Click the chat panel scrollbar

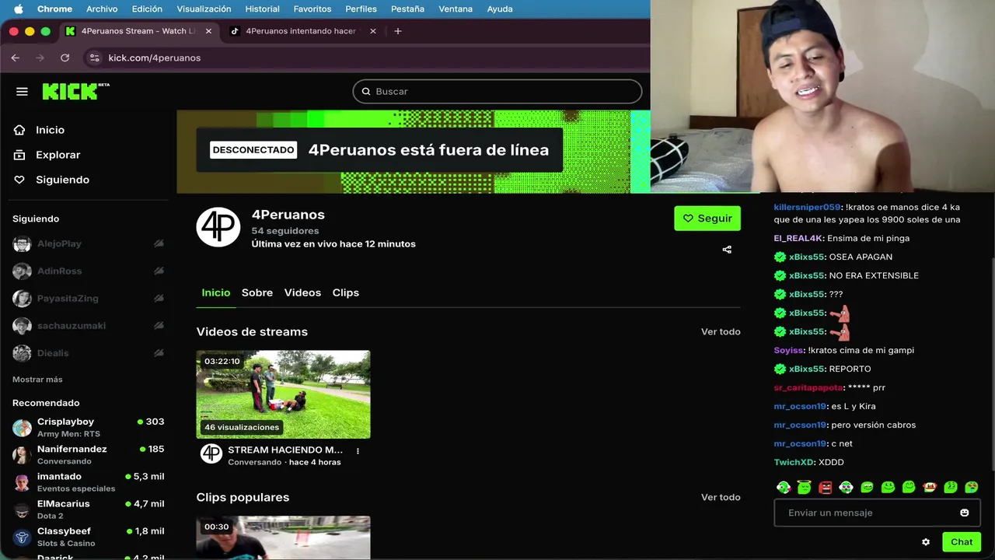pyautogui.click(x=992, y=363)
